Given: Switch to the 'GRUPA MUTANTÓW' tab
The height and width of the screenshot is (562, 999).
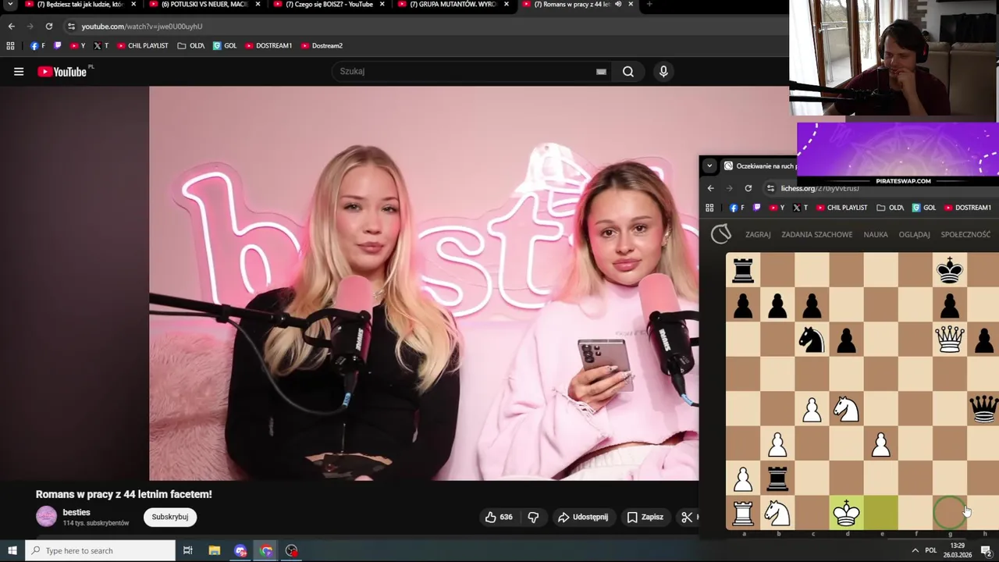Looking at the screenshot, I should point(453,5).
